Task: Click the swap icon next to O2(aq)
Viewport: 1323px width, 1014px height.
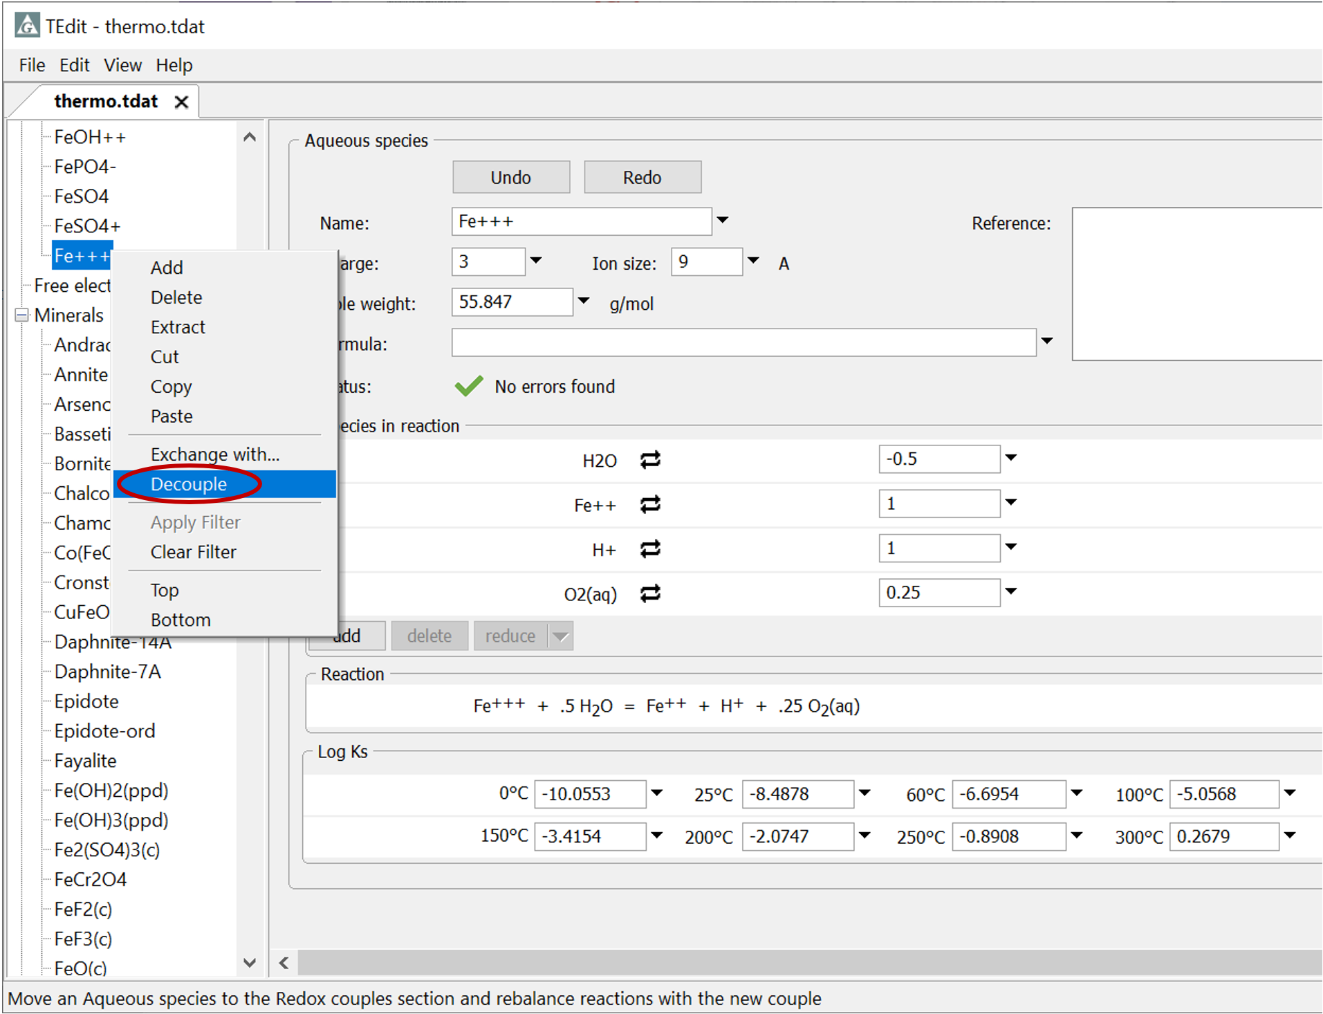Action: [650, 593]
